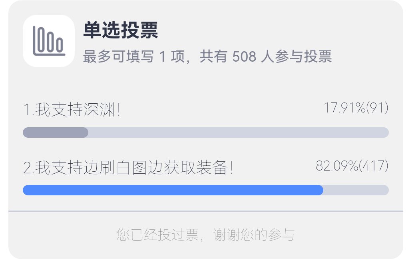
Task: Click the number 1. before 我支持深渊
Action: pos(29,110)
